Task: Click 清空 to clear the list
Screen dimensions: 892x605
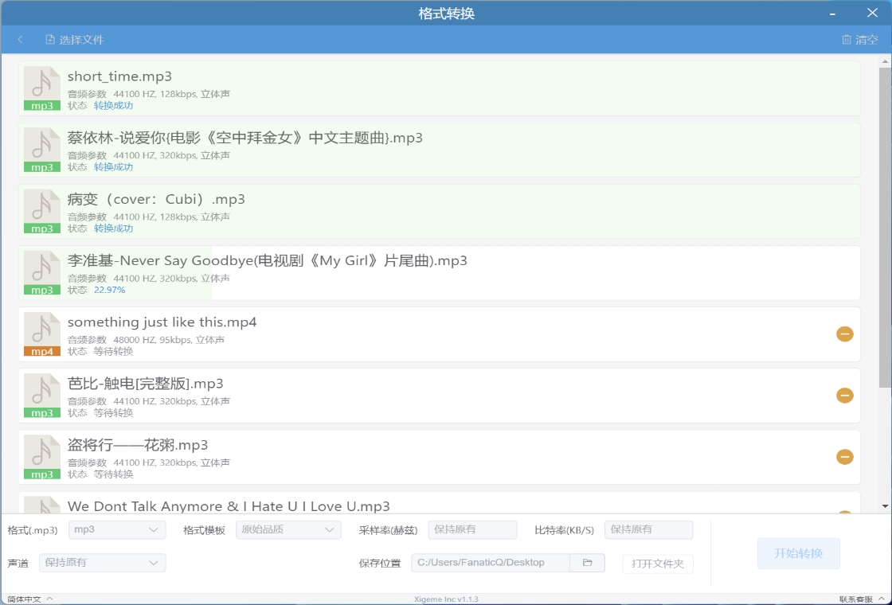Action: pyautogui.click(x=859, y=39)
